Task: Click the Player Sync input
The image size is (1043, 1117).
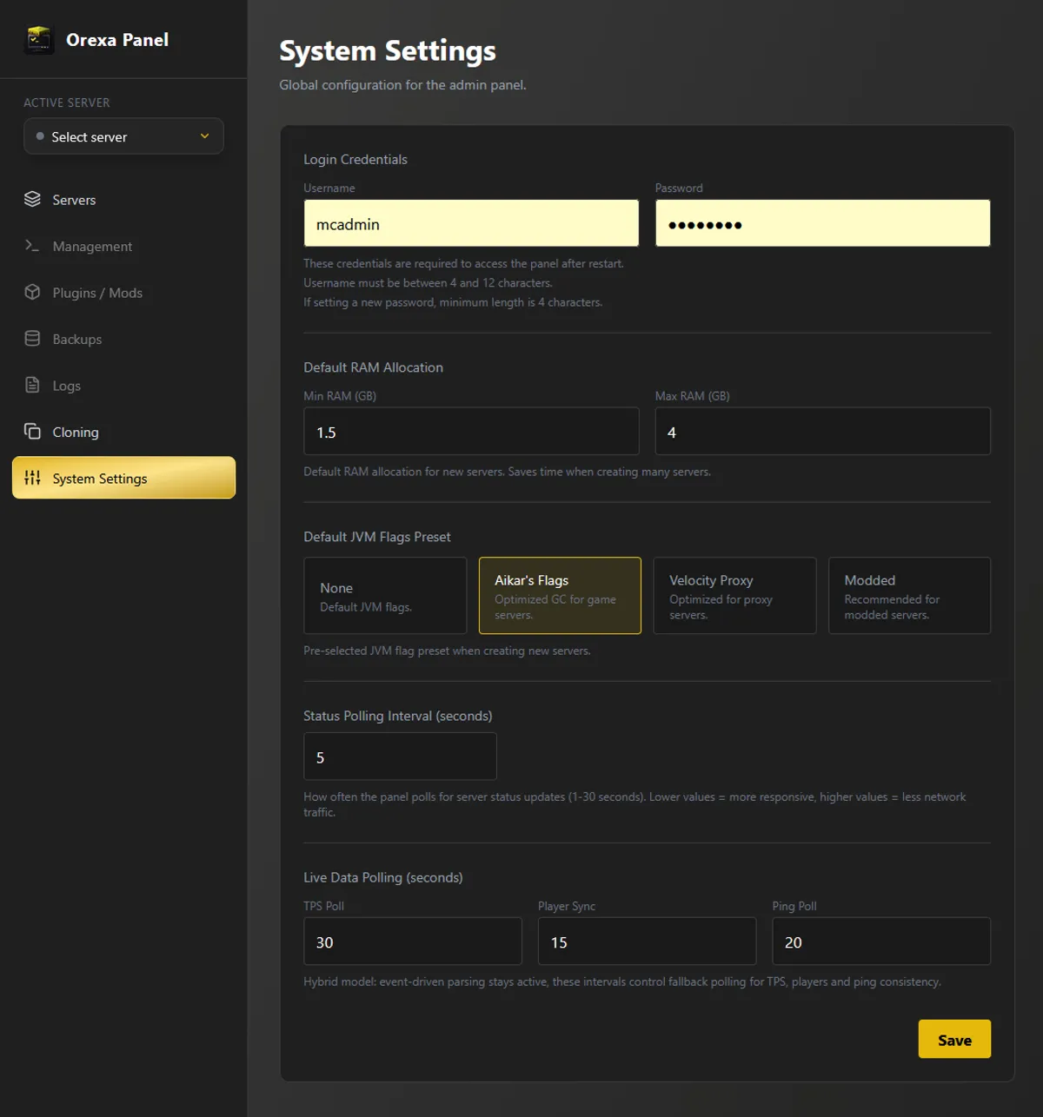Action: click(x=647, y=942)
